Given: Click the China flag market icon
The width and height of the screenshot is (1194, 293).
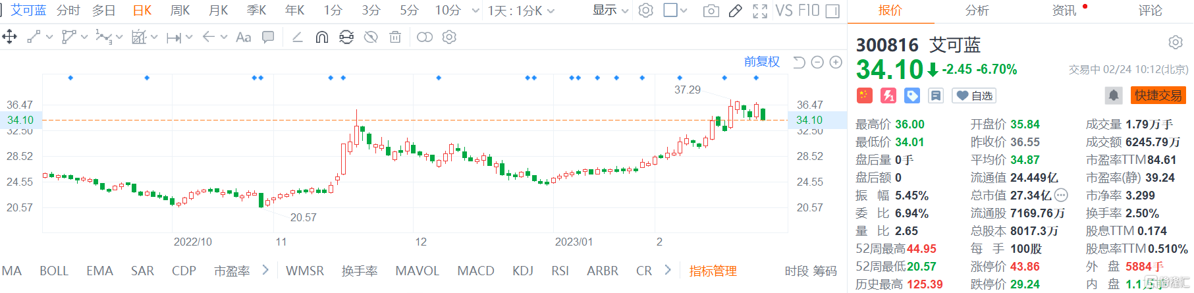Looking at the screenshot, I should pos(865,95).
